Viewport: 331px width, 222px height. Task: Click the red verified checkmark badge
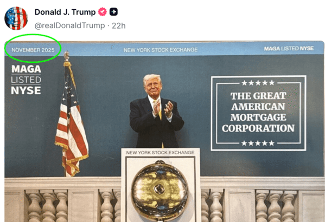(x=102, y=12)
